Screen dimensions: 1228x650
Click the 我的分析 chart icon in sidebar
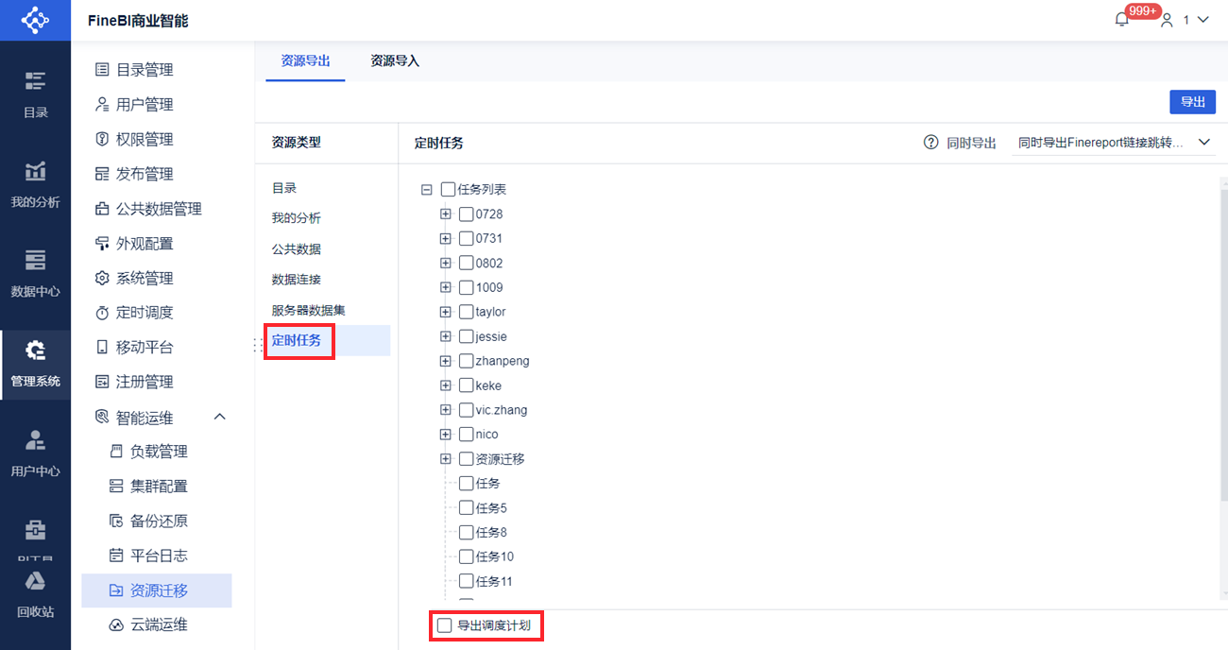click(35, 171)
